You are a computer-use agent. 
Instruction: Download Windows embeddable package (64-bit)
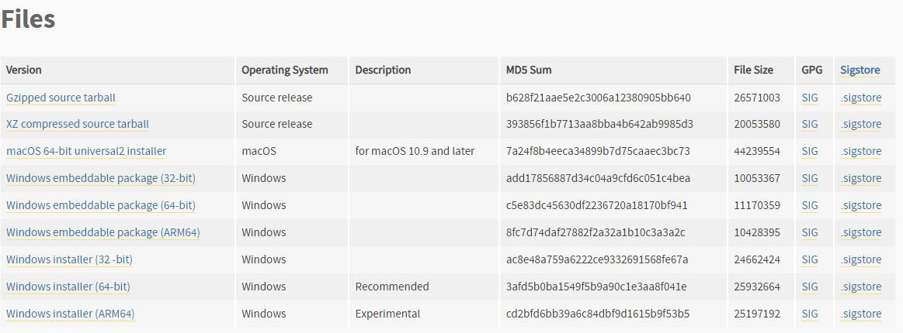[x=101, y=205]
